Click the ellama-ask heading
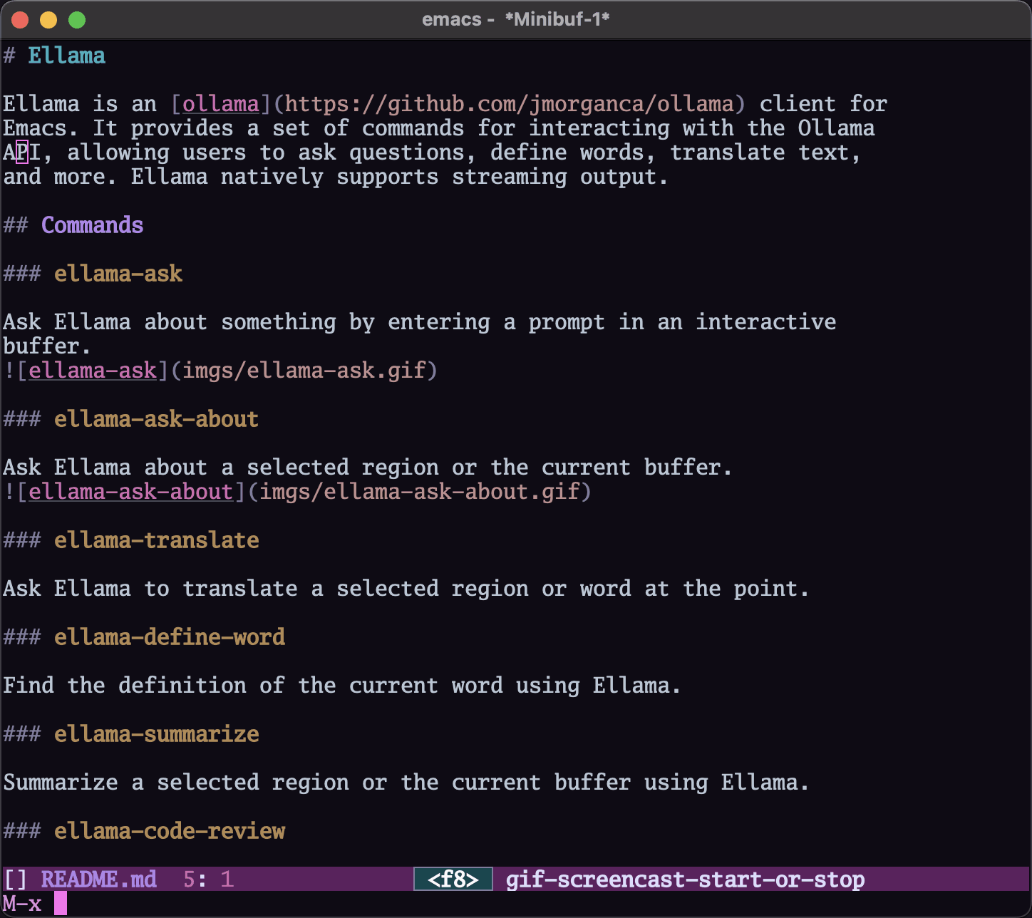 [118, 274]
